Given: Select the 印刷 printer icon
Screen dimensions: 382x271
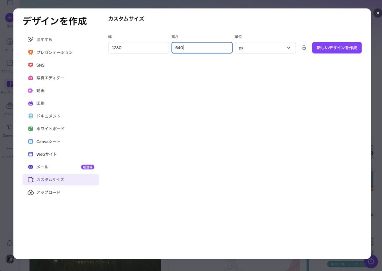Looking at the screenshot, I should tap(31, 103).
